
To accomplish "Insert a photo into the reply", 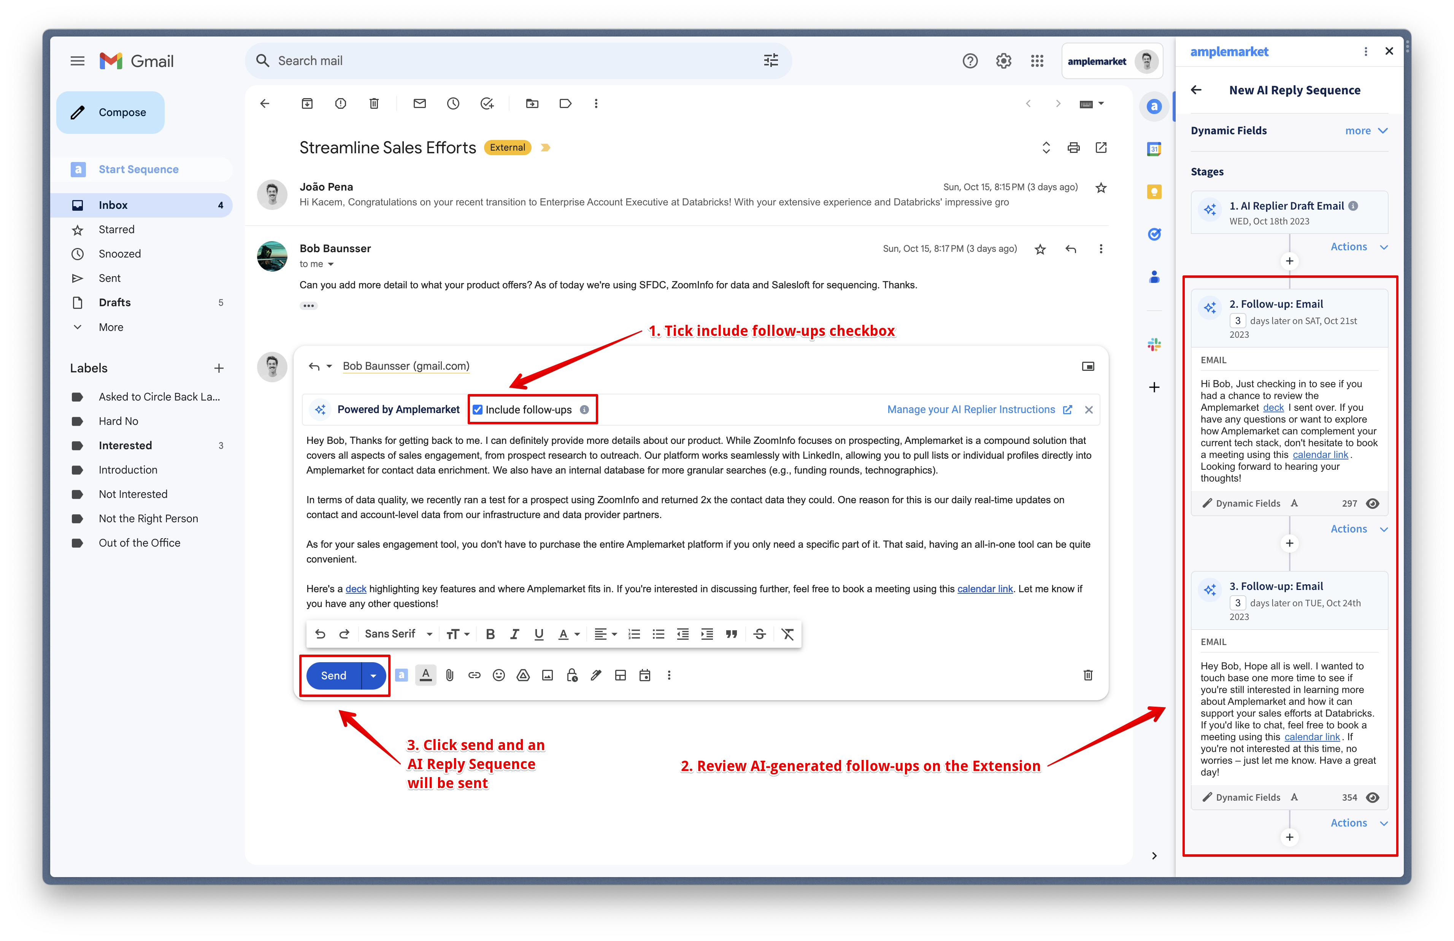I will tap(548, 676).
